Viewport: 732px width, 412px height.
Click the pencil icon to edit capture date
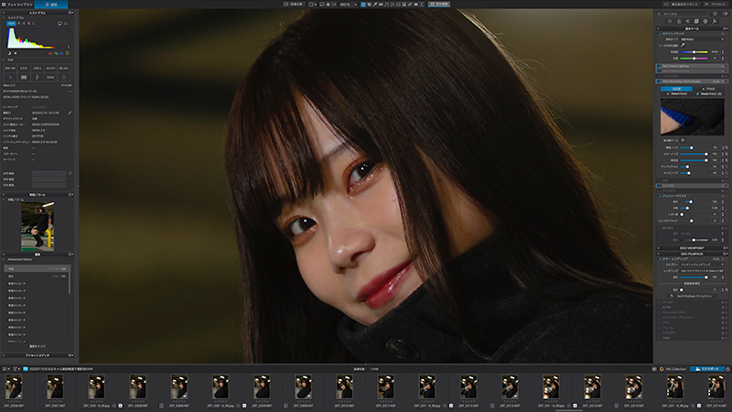click(x=70, y=113)
